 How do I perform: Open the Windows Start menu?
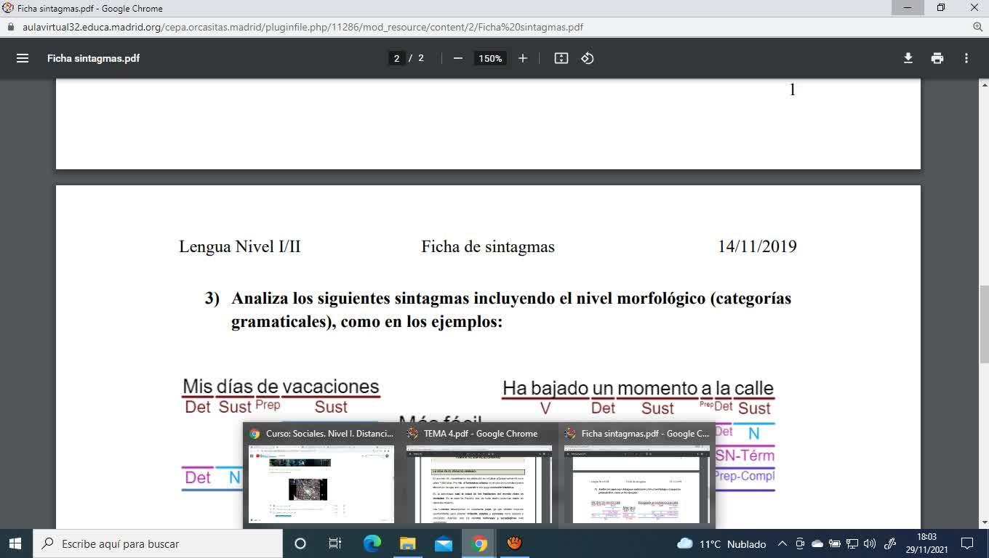(15, 543)
